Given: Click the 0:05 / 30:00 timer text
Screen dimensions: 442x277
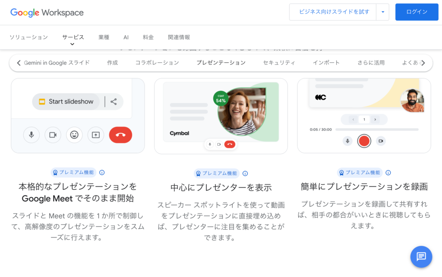Looking at the screenshot, I should pyautogui.click(x=321, y=129).
